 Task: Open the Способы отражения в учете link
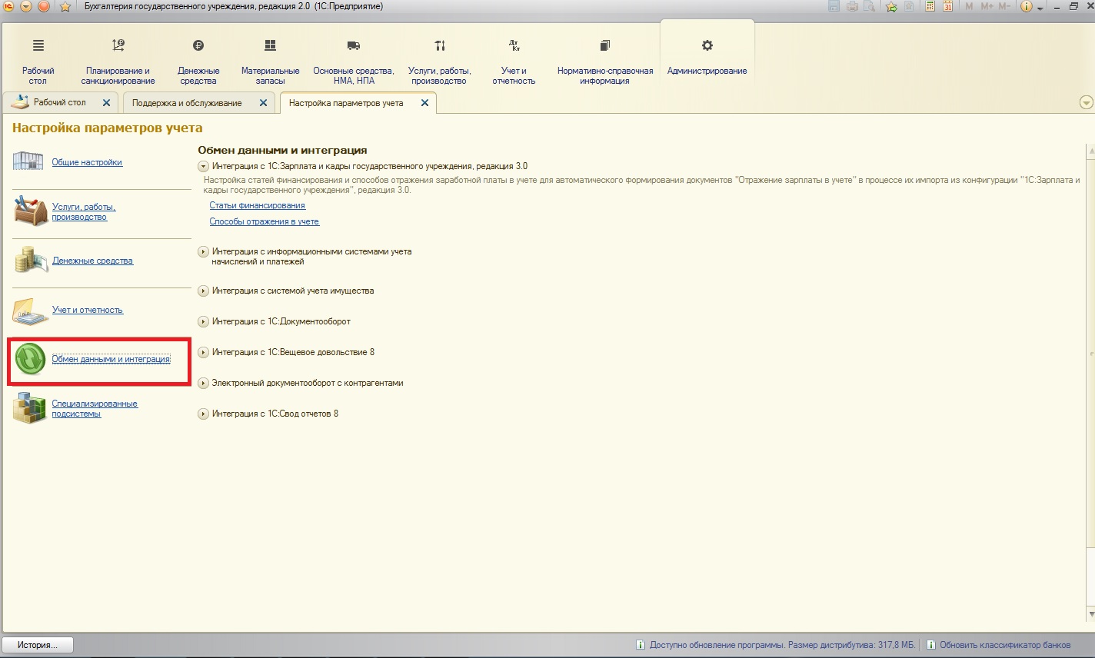pyautogui.click(x=265, y=221)
